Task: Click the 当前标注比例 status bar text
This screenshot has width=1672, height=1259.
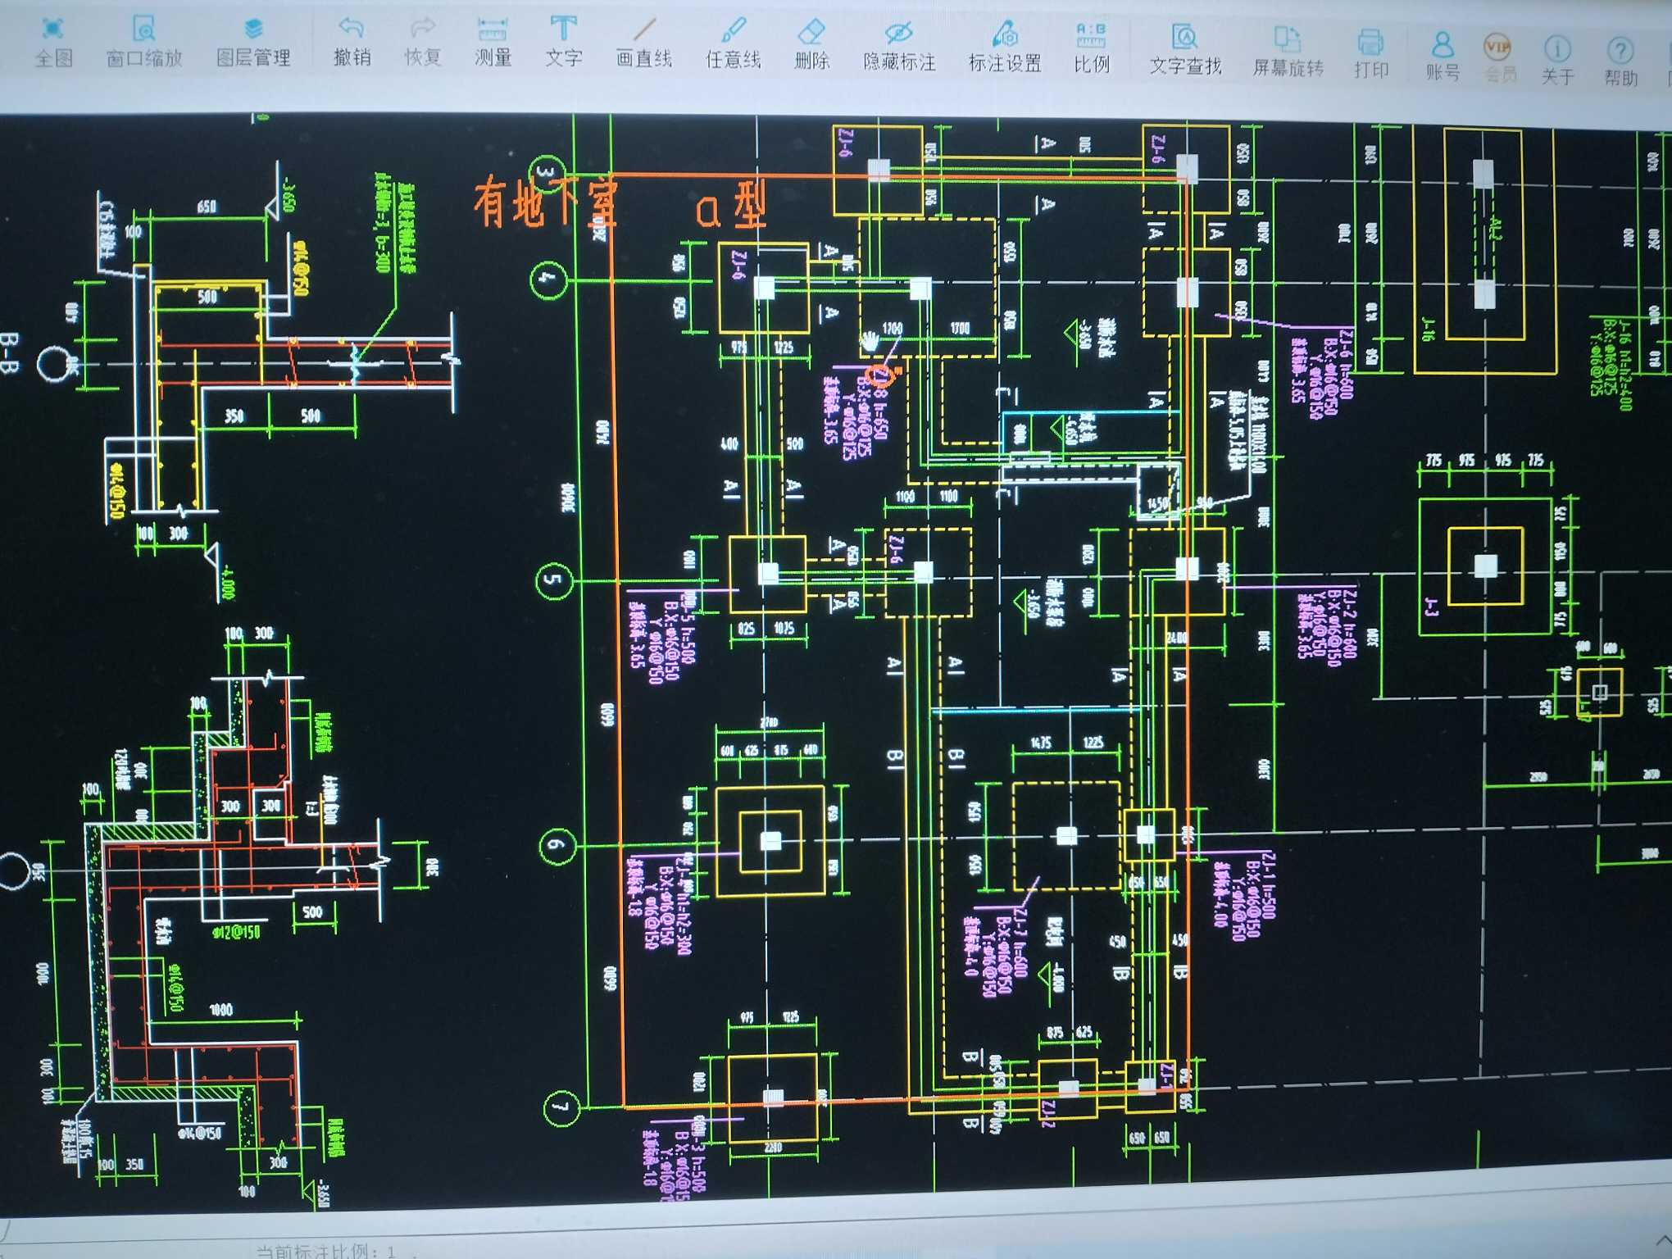Action: [326, 1251]
